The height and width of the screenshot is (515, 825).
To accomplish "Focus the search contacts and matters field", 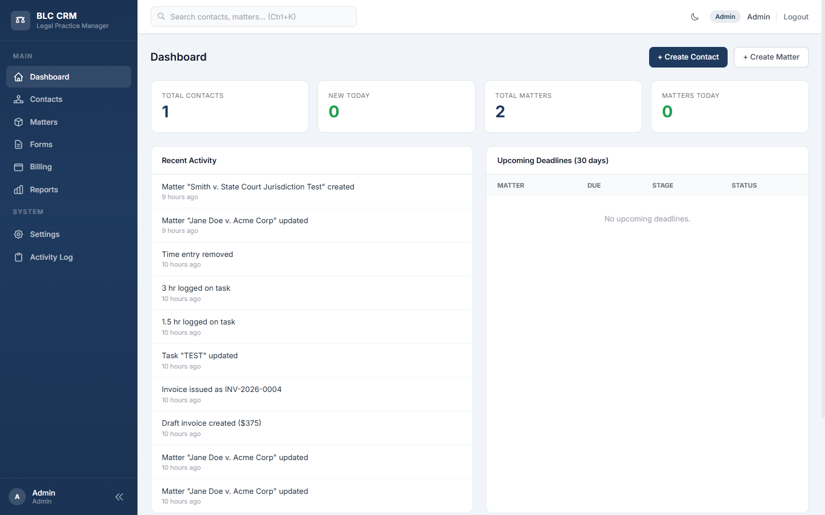I will click(x=254, y=17).
